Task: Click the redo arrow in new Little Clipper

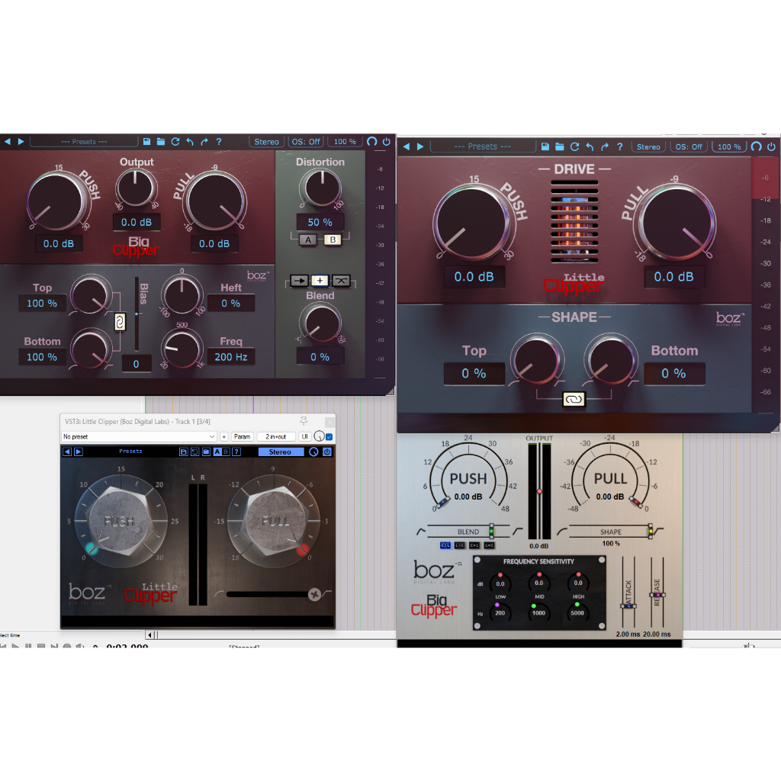Action: tap(605, 146)
